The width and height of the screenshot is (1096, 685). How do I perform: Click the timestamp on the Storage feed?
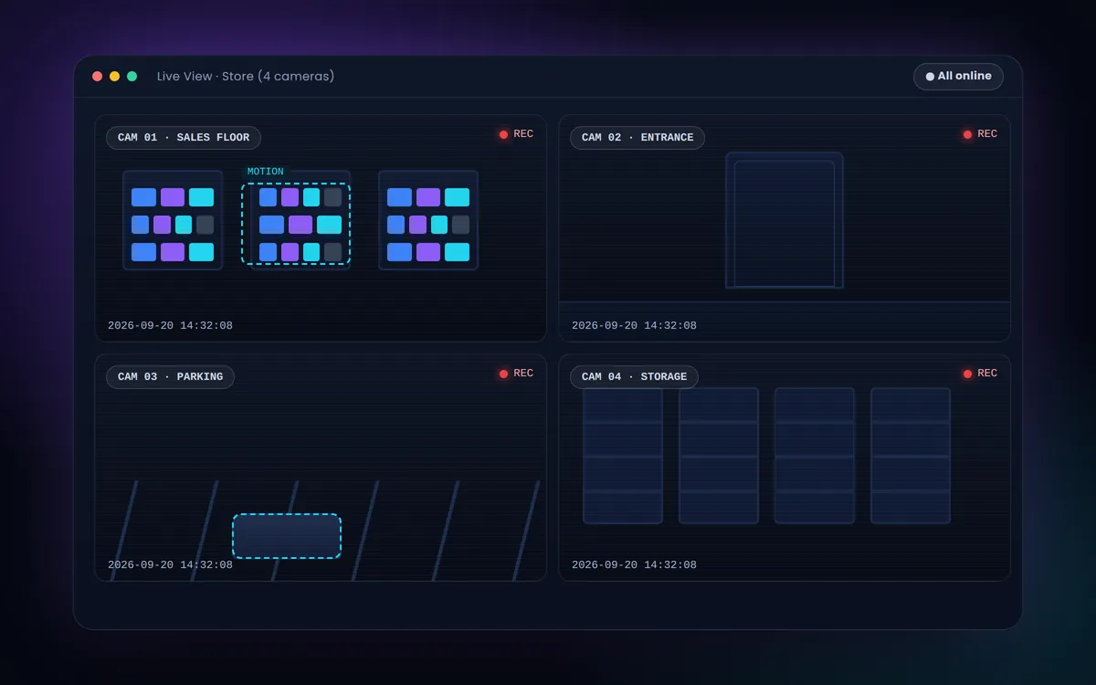click(634, 565)
